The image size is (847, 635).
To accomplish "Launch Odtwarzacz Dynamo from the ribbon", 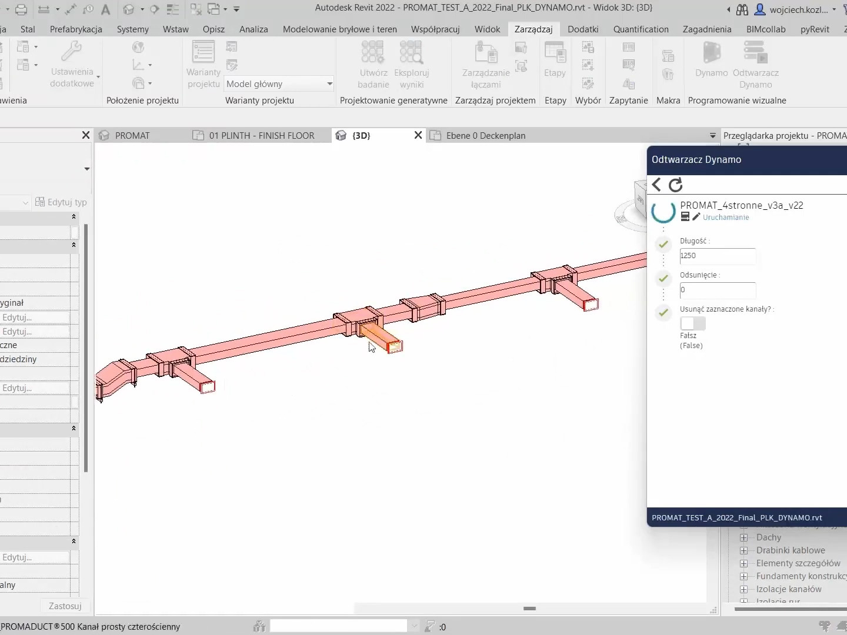I will click(755, 63).
